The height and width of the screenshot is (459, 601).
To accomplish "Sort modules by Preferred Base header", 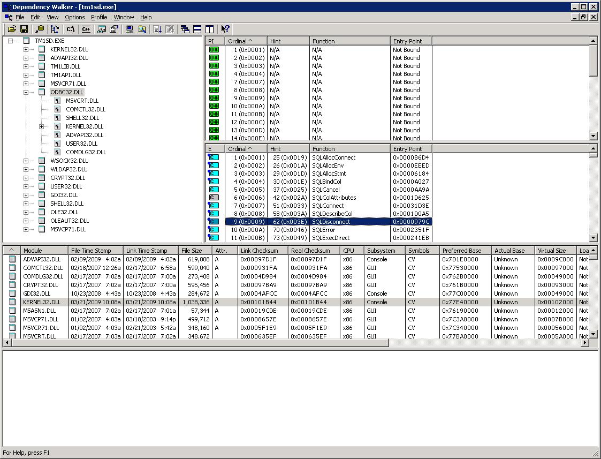I will click(465, 251).
